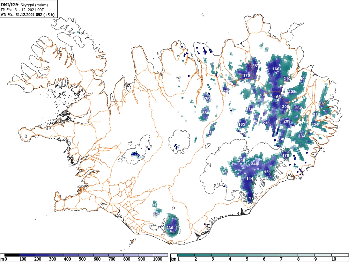
Task: Click the 1000 label on the metre scale
Action: click(x=158, y=259)
